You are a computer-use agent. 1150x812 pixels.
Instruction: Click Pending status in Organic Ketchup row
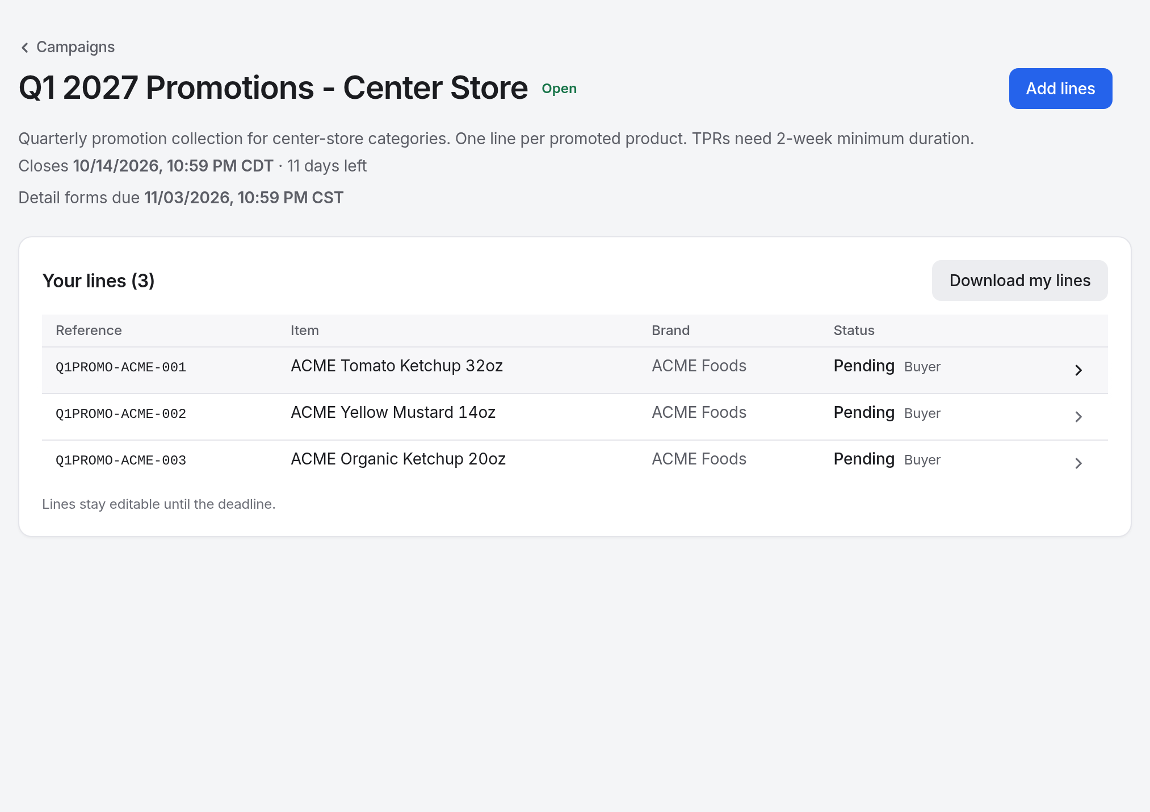[864, 459]
